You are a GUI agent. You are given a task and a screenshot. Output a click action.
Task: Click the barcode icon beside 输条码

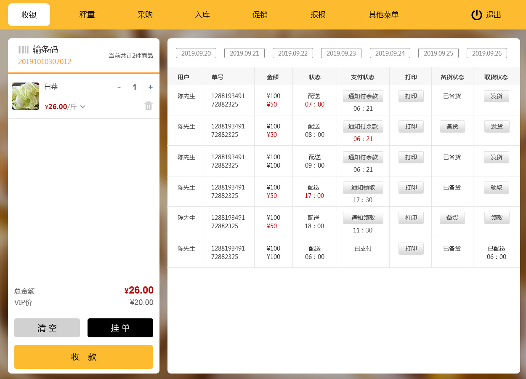pos(24,50)
